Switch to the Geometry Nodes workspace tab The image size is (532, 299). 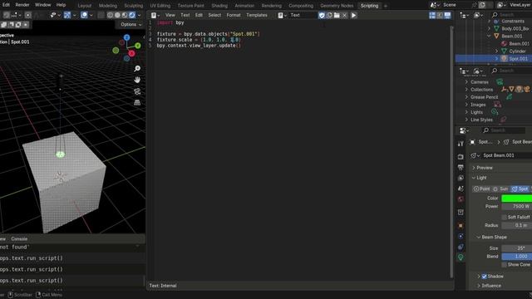point(337,6)
